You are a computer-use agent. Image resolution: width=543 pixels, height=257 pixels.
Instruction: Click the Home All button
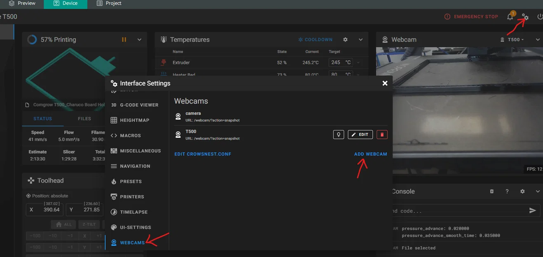pyautogui.click(x=63, y=225)
